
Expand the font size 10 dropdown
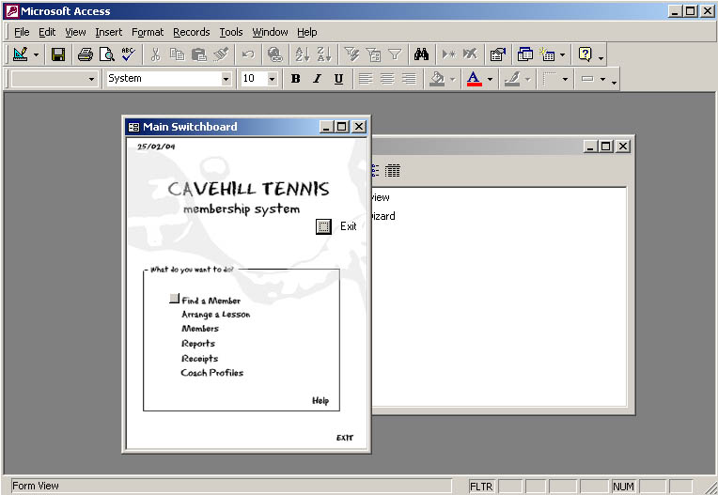(x=272, y=79)
